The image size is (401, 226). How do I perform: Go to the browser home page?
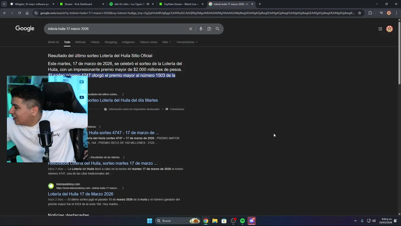(x=27, y=13)
